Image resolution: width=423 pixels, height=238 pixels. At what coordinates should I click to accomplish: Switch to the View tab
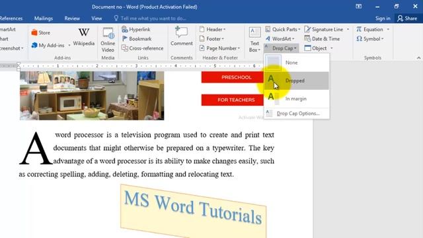tap(96, 19)
